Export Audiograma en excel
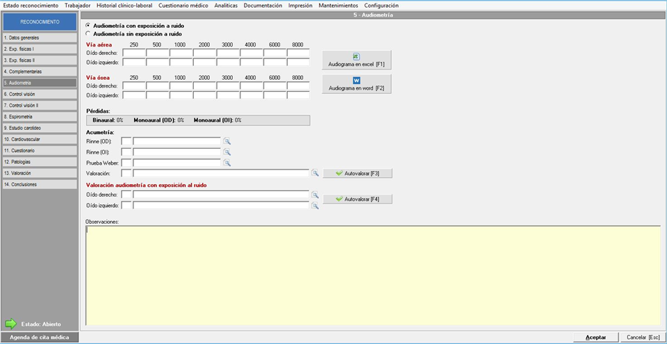 click(356, 60)
